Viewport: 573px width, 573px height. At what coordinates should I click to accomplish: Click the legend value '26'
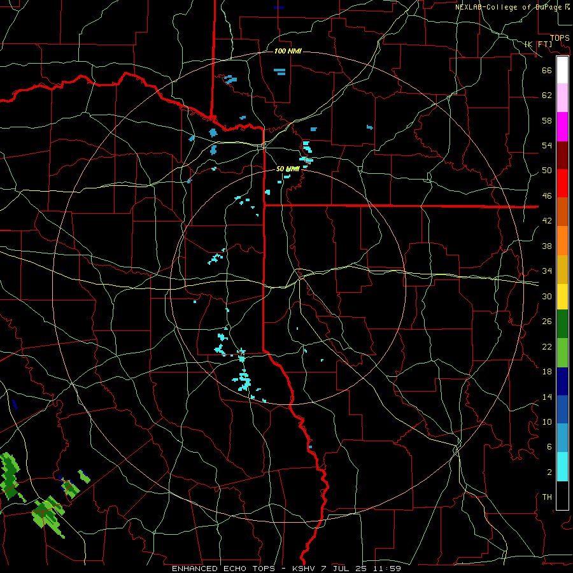pyautogui.click(x=547, y=322)
